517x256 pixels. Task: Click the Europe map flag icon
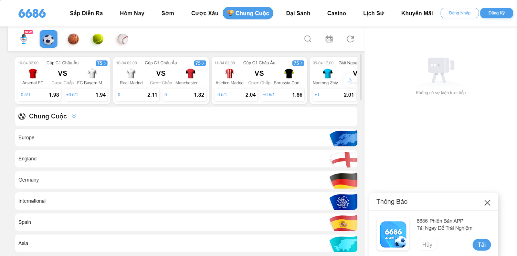point(343,138)
